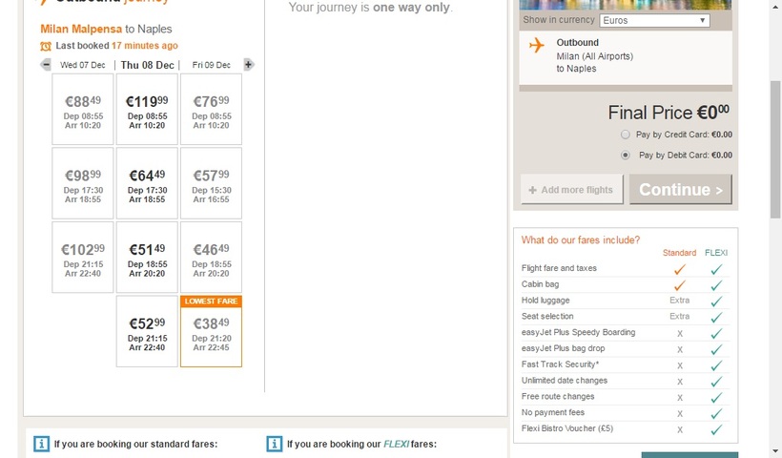The width and height of the screenshot is (782, 458).
Task: Click Add more flights button
Action: point(571,190)
